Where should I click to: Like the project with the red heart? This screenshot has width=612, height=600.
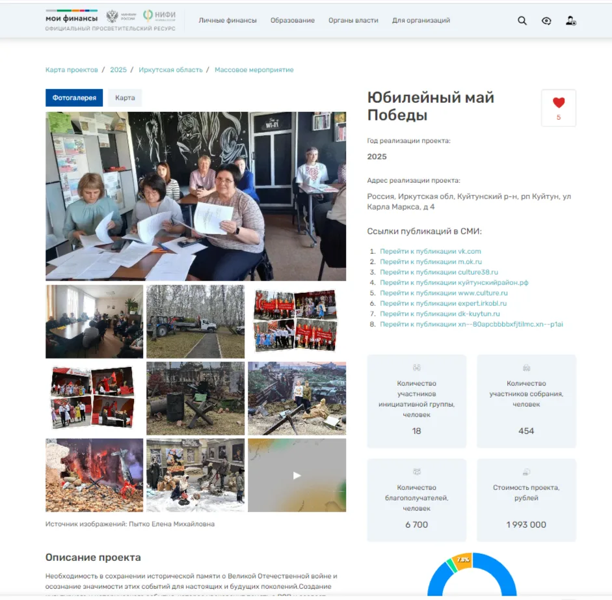pos(559,103)
